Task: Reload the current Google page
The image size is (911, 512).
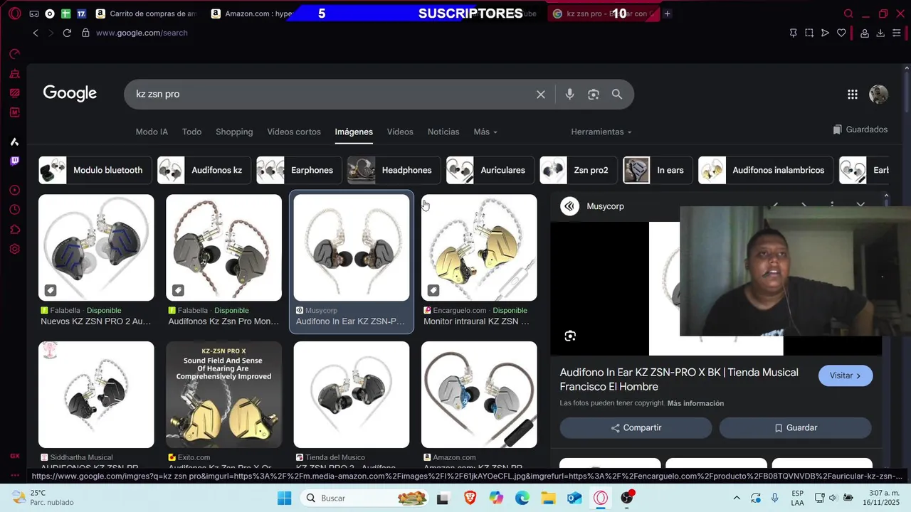Action: [x=67, y=33]
